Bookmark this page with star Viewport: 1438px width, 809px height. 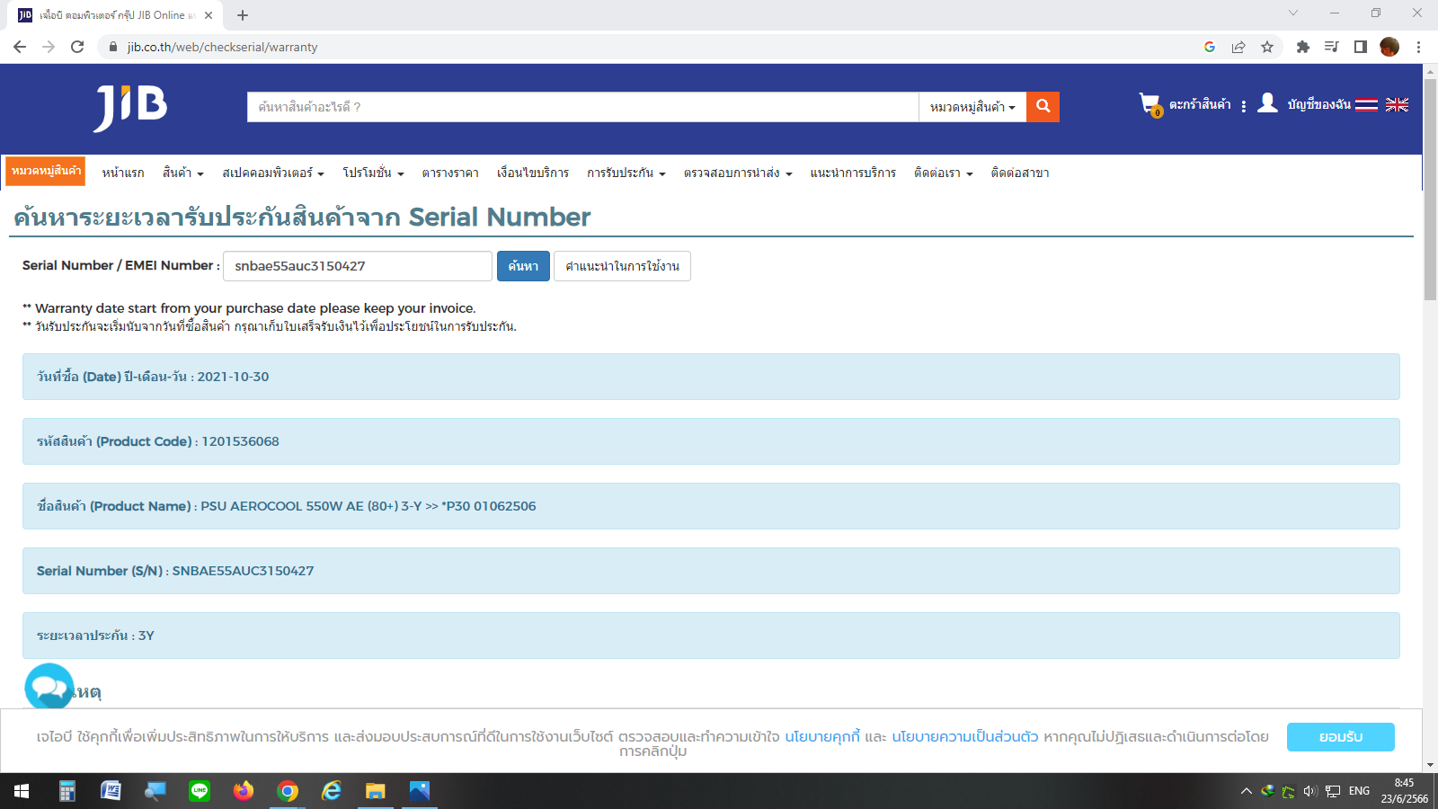click(1267, 47)
